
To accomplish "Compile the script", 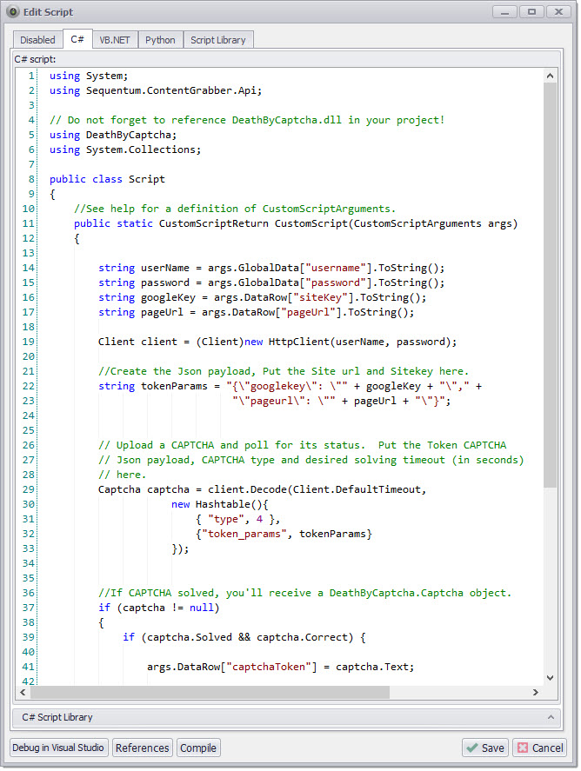I will coord(199,748).
